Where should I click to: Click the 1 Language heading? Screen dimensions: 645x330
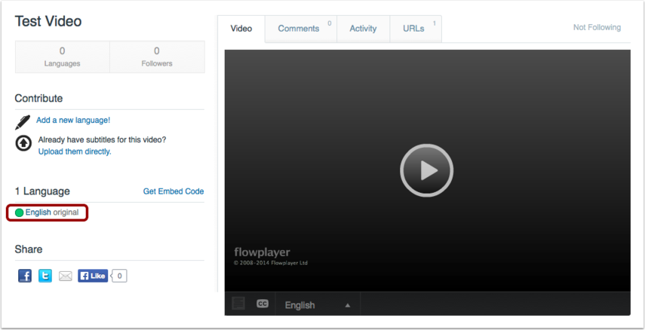[x=42, y=191]
